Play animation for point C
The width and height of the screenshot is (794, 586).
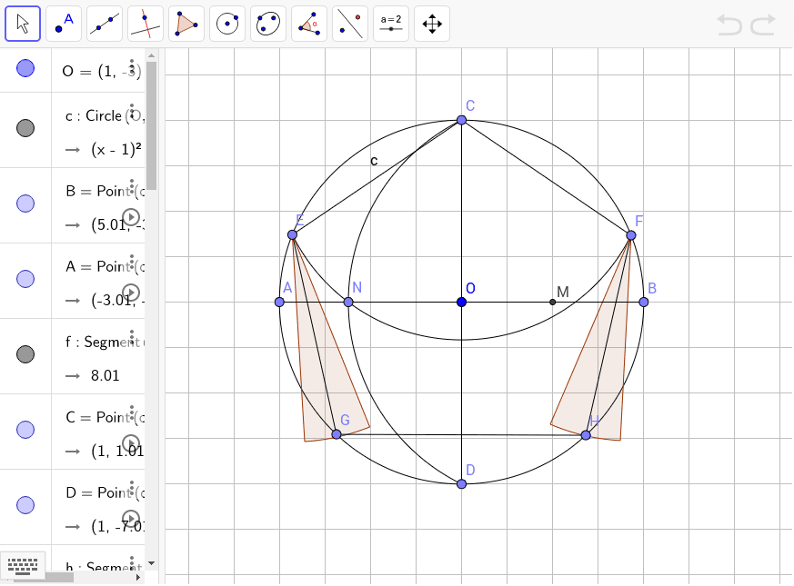click(131, 443)
